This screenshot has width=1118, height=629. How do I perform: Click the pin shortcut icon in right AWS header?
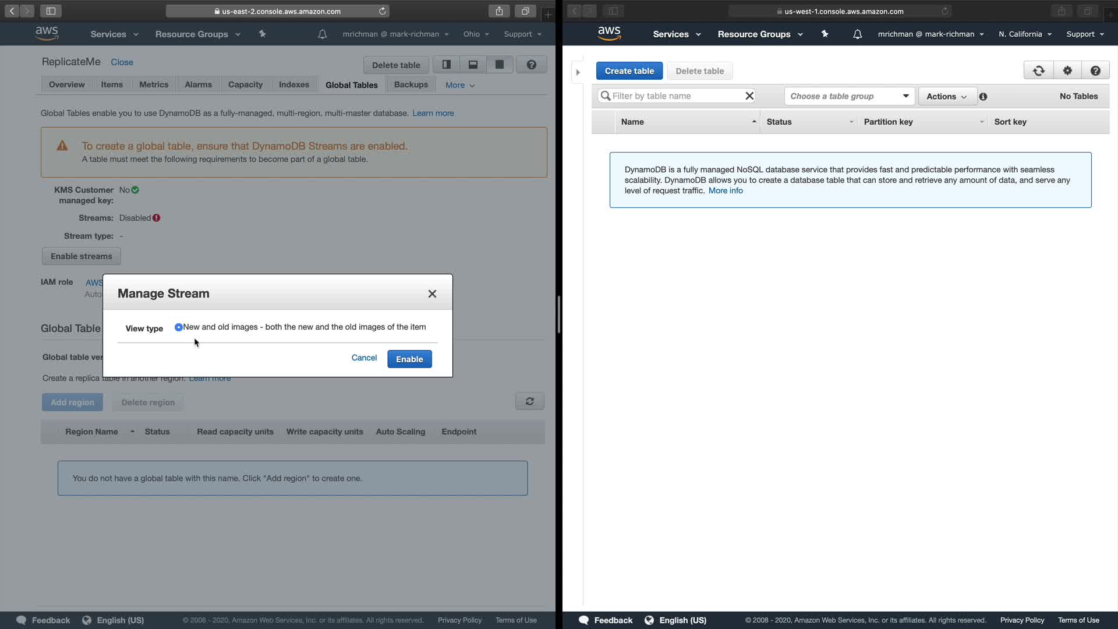coord(825,34)
